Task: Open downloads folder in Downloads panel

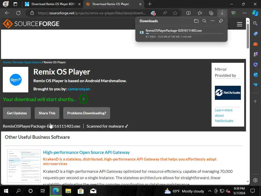Action: 196,21
